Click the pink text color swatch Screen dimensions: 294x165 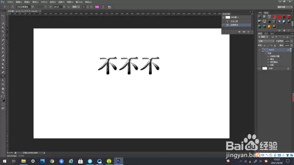pos(97,7)
